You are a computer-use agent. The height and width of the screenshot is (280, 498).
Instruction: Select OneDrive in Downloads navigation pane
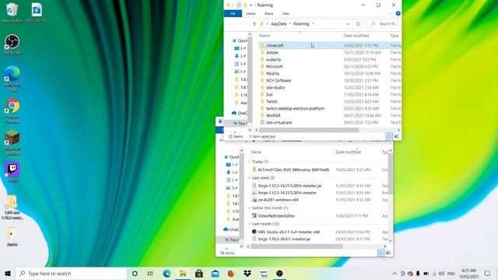coord(231,229)
